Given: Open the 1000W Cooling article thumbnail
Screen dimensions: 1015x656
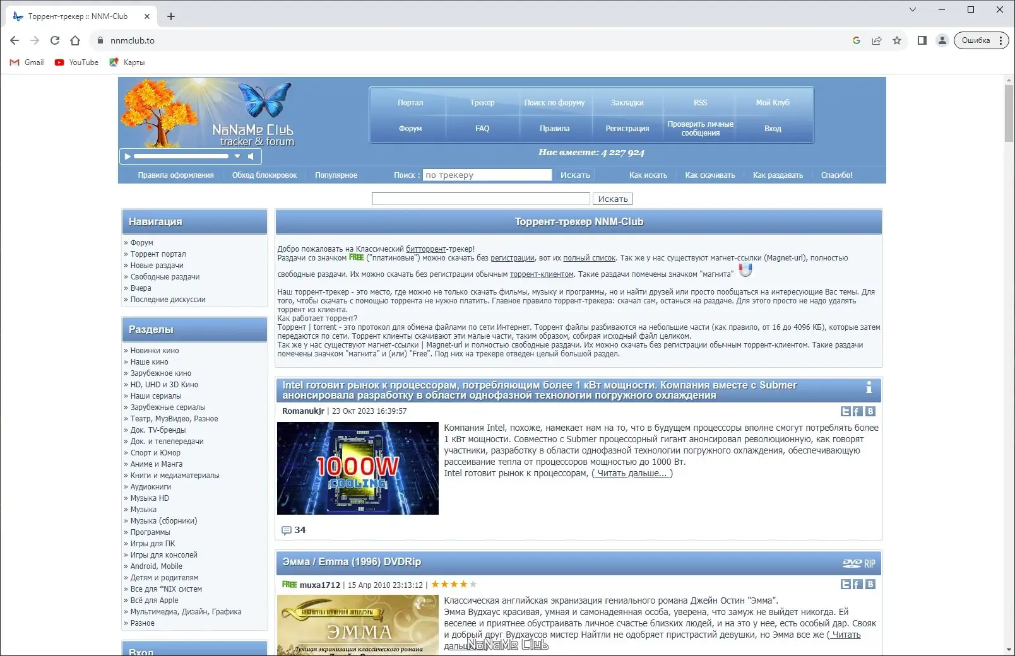Looking at the screenshot, I should pyautogui.click(x=358, y=469).
